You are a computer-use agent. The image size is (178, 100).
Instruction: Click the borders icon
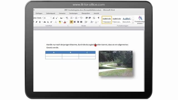[x=96, y=22]
